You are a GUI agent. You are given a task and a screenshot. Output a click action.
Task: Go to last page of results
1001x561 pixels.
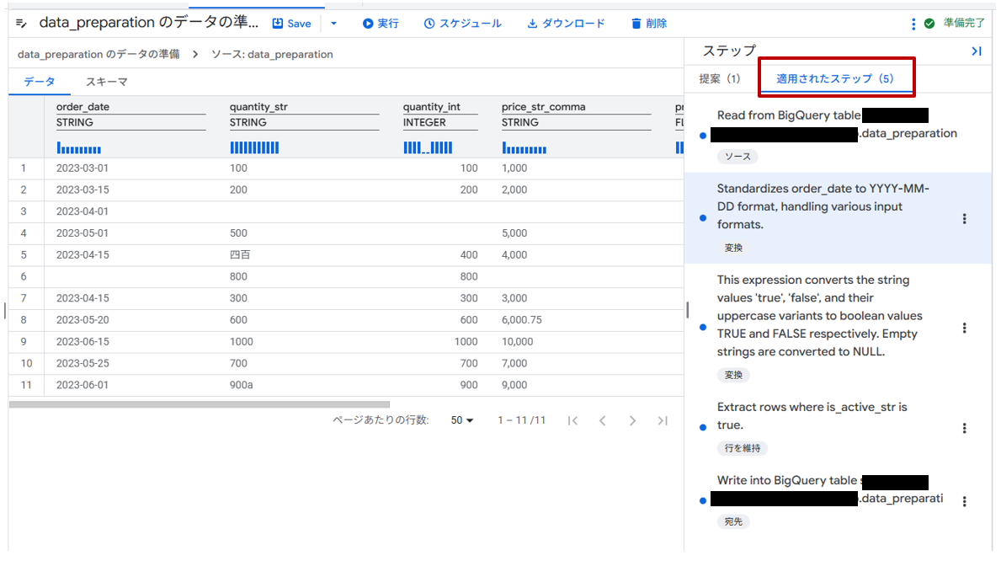coord(663,420)
